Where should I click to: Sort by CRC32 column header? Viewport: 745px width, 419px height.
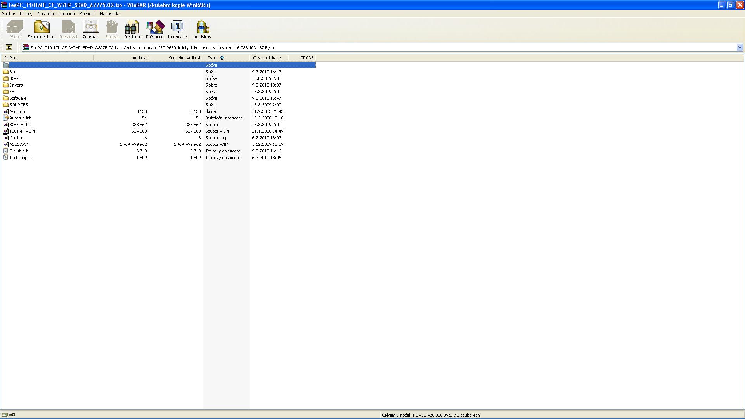pyautogui.click(x=302, y=58)
